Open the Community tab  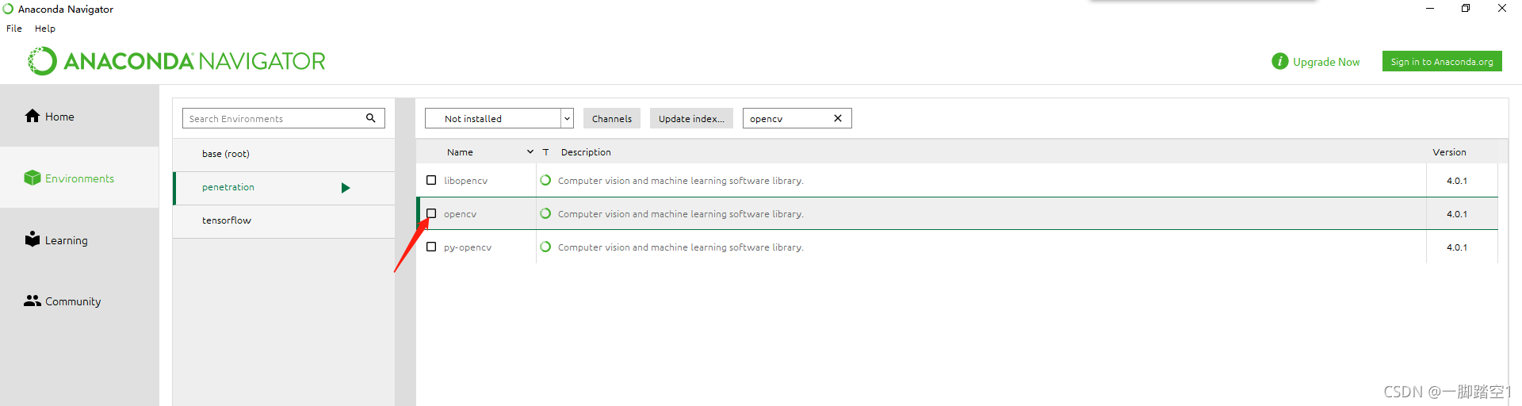click(79, 301)
